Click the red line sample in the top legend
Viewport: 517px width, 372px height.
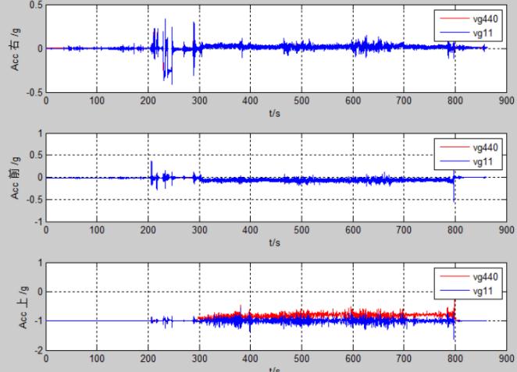[455, 18]
